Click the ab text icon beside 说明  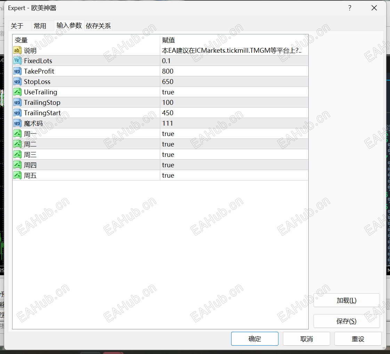pyautogui.click(x=17, y=50)
